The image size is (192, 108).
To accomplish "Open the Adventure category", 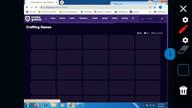I will tap(83, 18).
